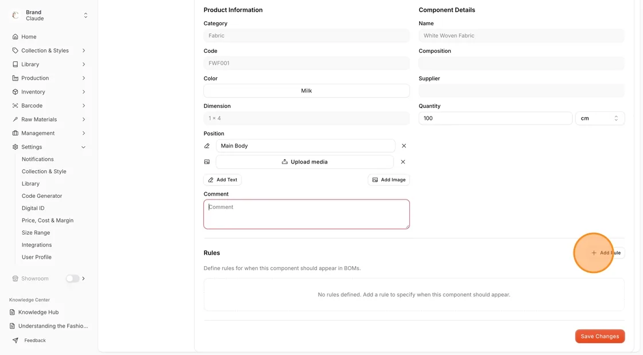Click the Production chart icon

coord(15,78)
